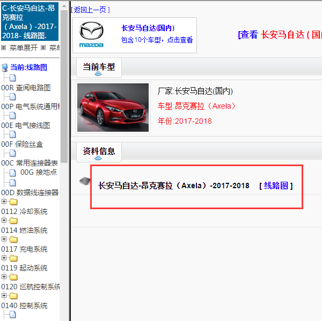322x321 pixels.
Task: Select the 0120 巡航控制系统 label
Action: click(x=31, y=287)
